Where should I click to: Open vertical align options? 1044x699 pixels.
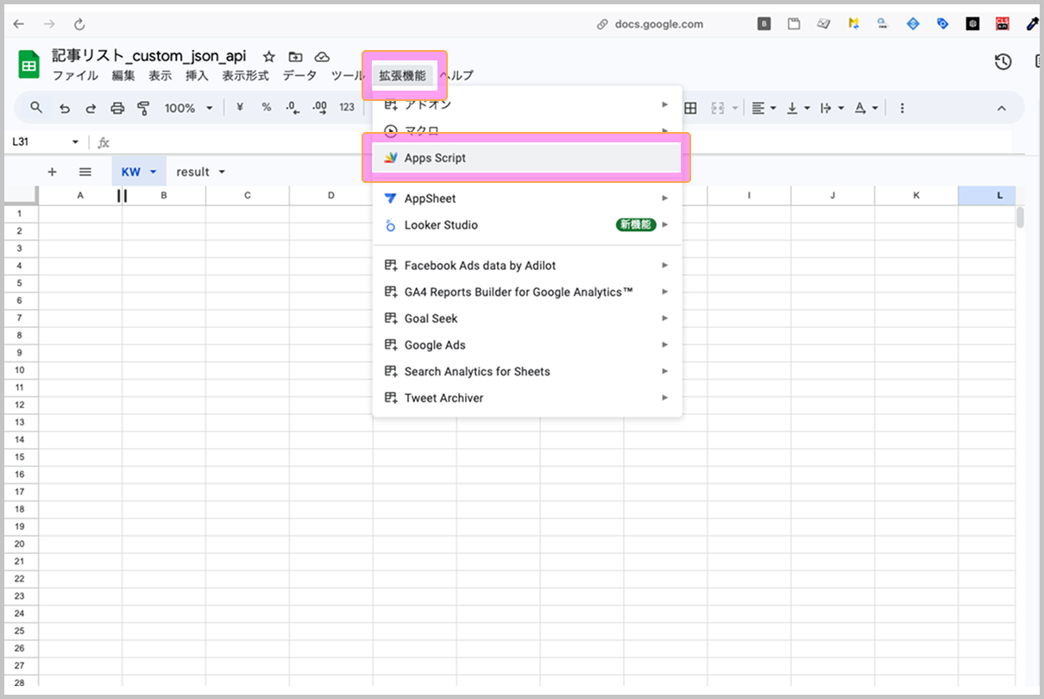click(x=798, y=108)
